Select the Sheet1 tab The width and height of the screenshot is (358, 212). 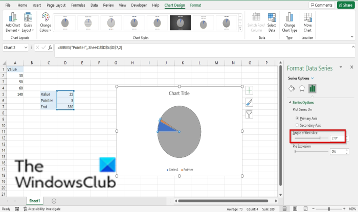pyautogui.click(x=34, y=201)
